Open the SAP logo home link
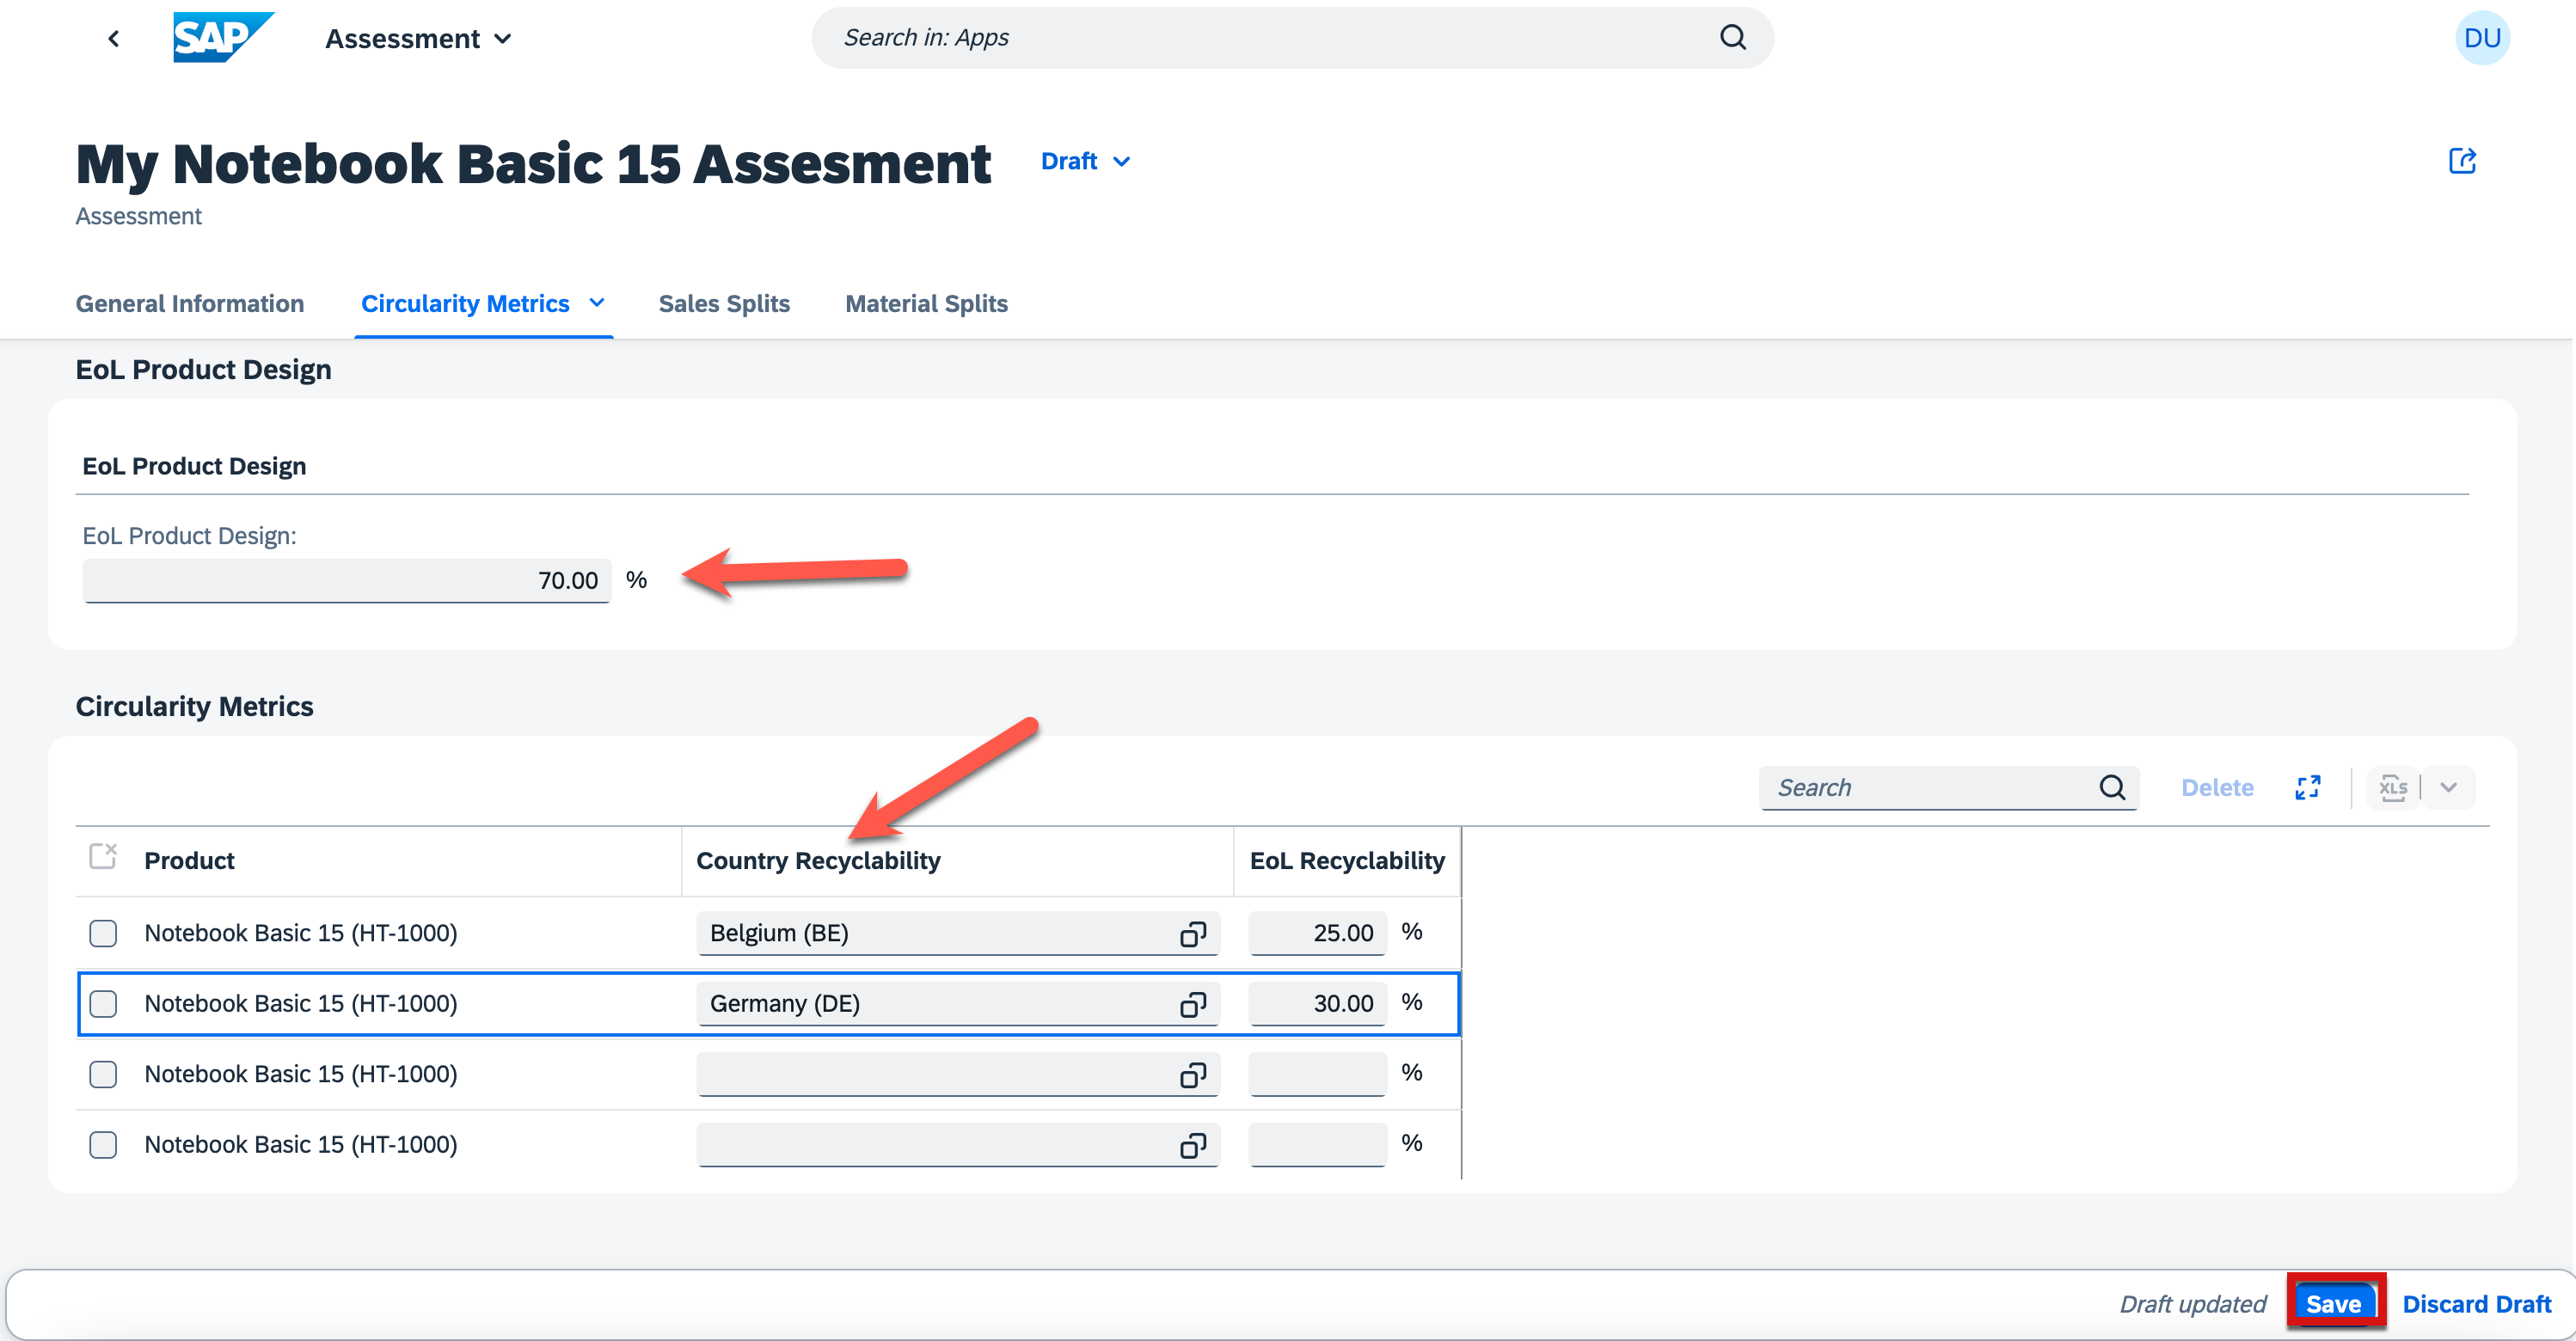 (223, 38)
